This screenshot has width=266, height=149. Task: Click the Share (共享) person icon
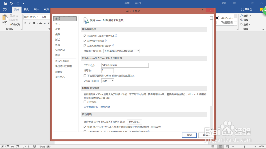pyautogui.click(x=242, y=10)
